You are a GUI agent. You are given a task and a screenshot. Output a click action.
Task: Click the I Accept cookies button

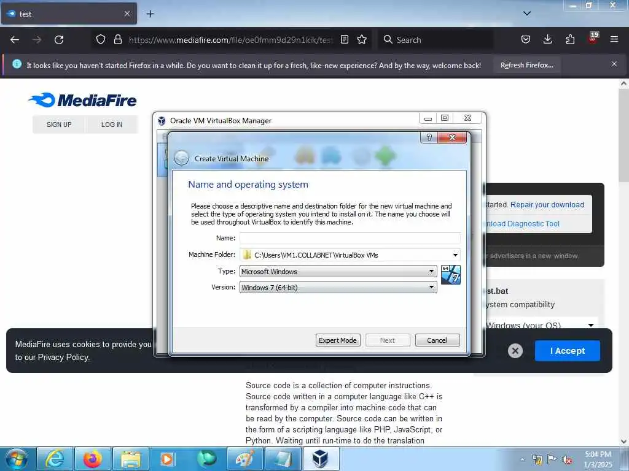click(567, 351)
